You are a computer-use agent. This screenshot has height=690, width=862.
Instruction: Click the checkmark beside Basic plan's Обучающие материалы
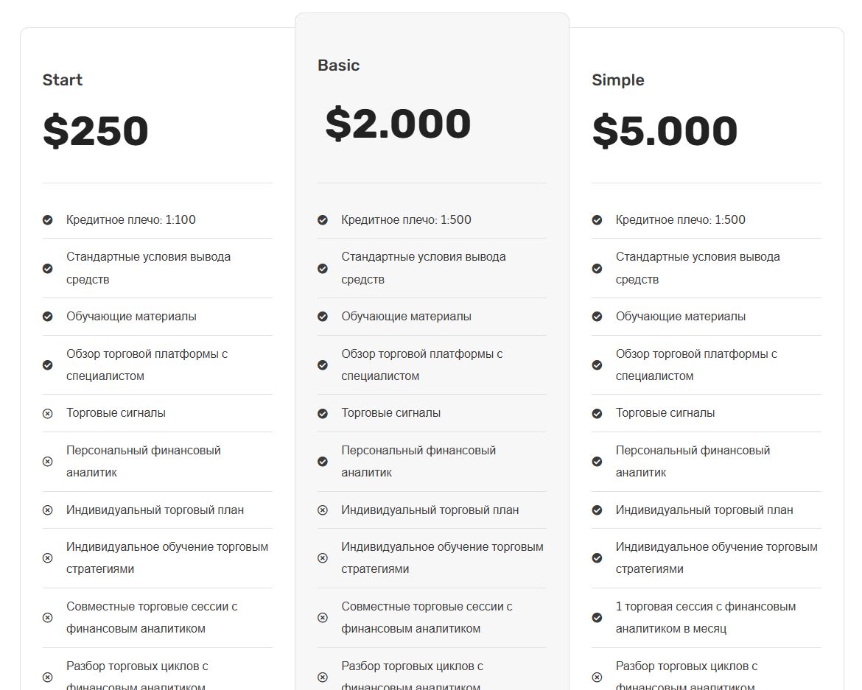[323, 317]
